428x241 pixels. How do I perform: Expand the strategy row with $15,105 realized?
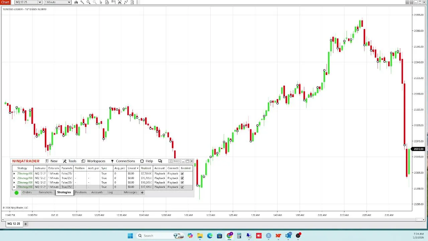click(14, 178)
